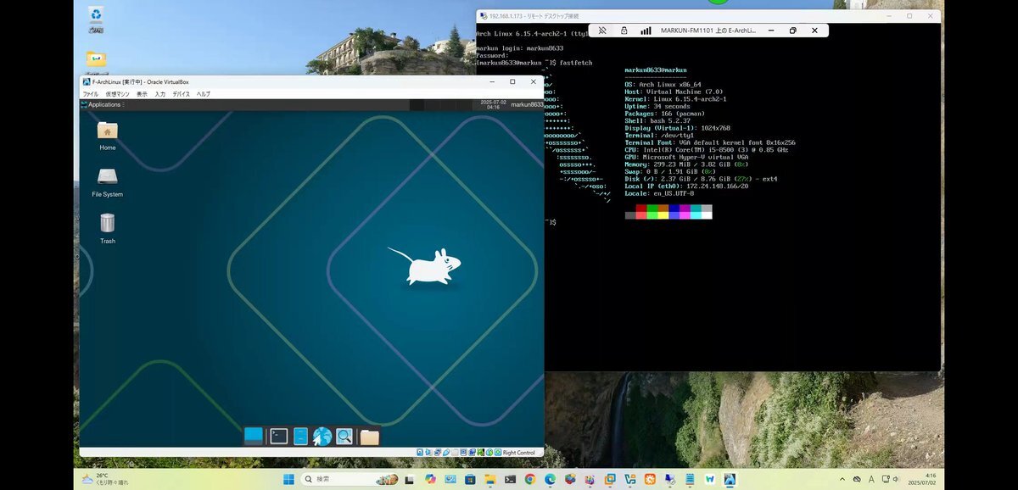Click the hard disk indicator in VirtualBox status bar
Viewport: 1018px width, 490px height.
(x=420, y=453)
